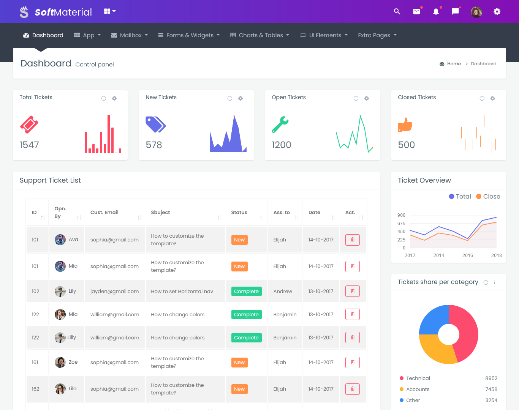Toggle circle on Tickets share per category
The image size is (519, 410).
click(486, 282)
